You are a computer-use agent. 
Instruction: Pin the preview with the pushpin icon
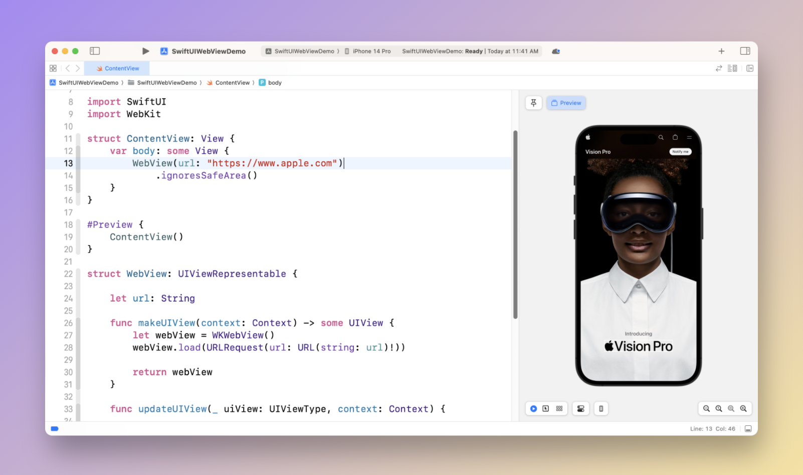533,103
